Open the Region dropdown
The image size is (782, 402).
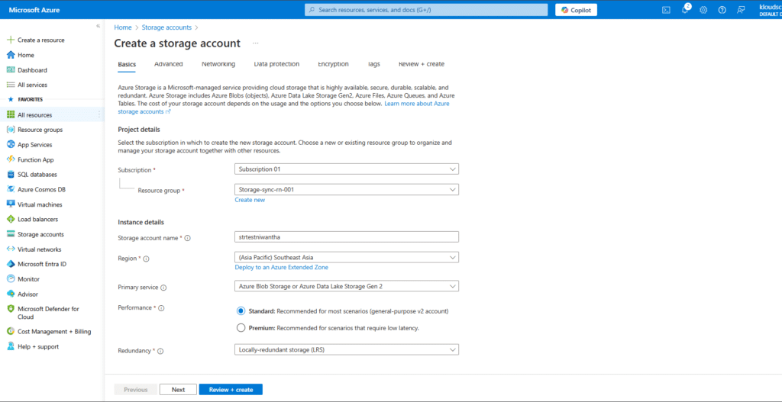pyautogui.click(x=347, y=257)
